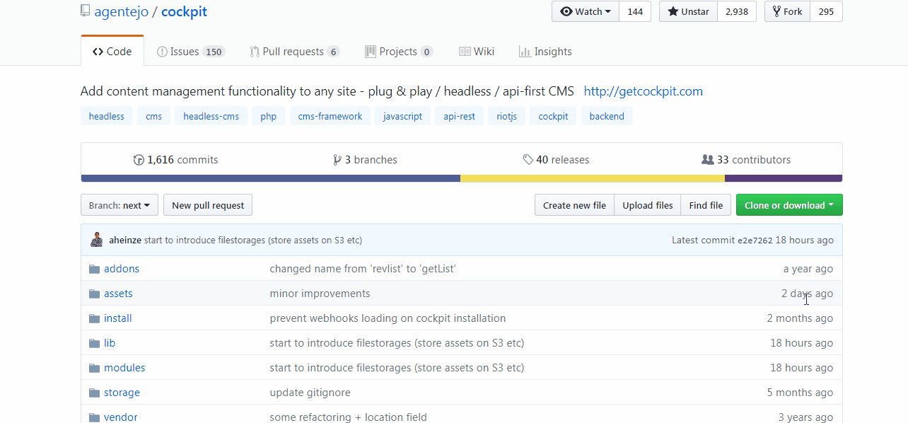Click the addons folder icon
This screenshot has height=423, width=908.
pyautogui.click(x=94, y=269)
